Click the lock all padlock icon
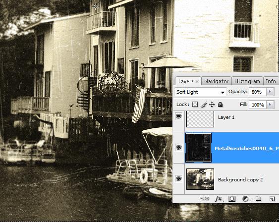Image resolution: width=279 pixels, height=222 pixels. pyautogui.click(x=221, y=105)
